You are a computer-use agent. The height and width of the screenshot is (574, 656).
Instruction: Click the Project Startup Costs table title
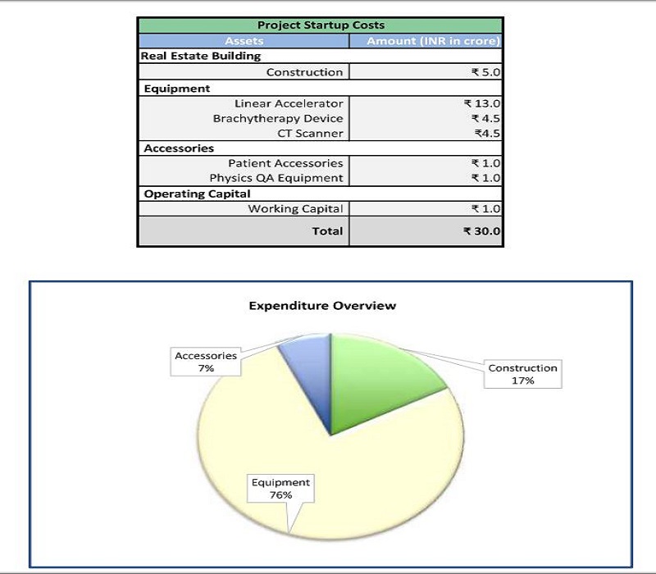[x=320, y=25]
